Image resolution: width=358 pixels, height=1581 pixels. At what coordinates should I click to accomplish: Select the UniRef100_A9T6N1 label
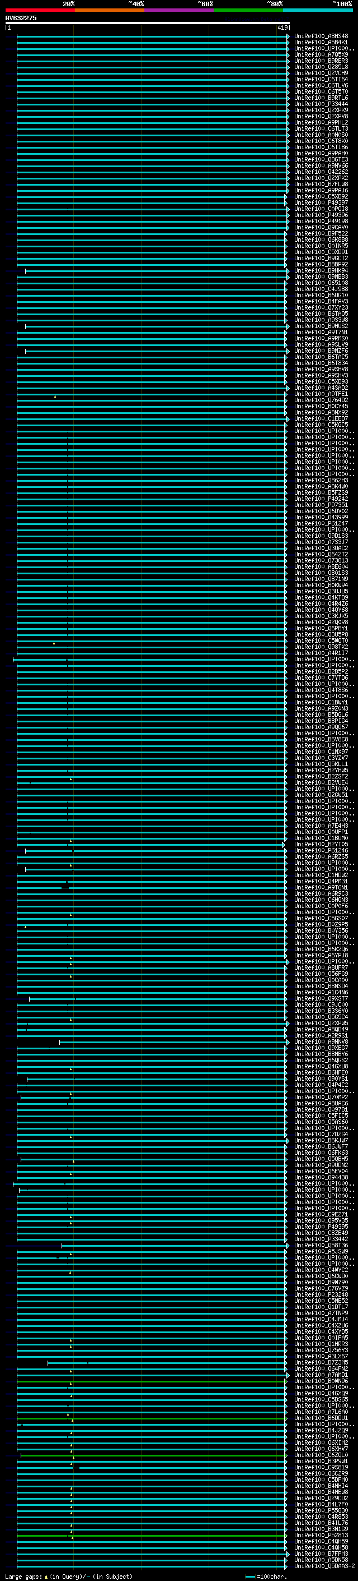(321, 887)
